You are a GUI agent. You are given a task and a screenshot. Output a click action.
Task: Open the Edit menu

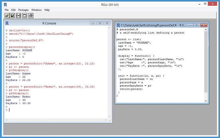pos(13,10)
